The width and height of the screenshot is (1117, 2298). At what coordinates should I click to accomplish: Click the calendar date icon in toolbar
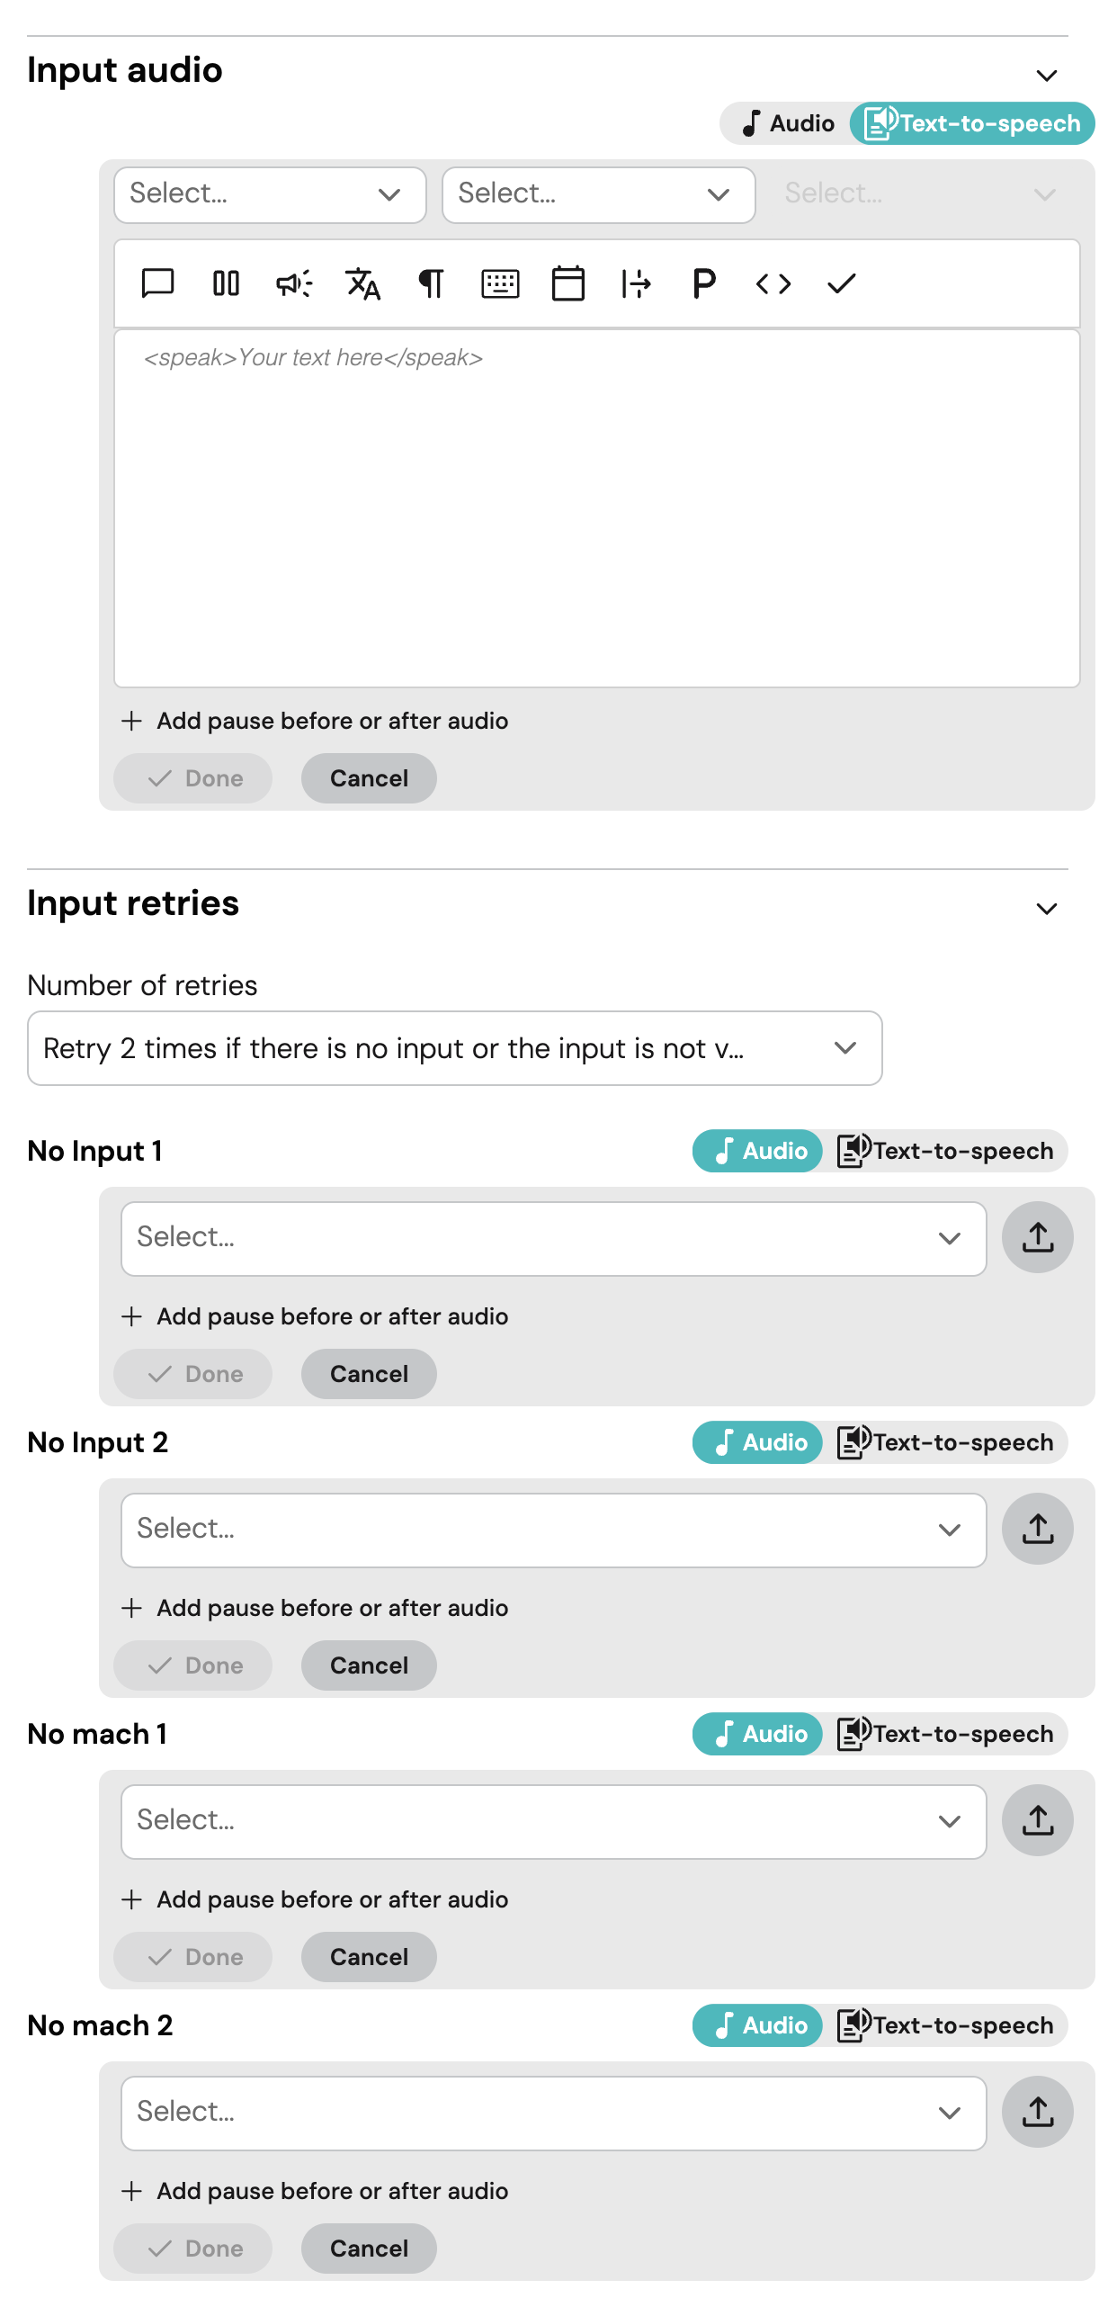pos(567,283)
